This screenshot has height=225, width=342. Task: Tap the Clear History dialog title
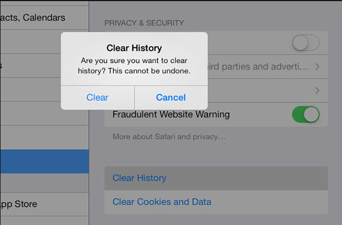[x=134, y=48]
